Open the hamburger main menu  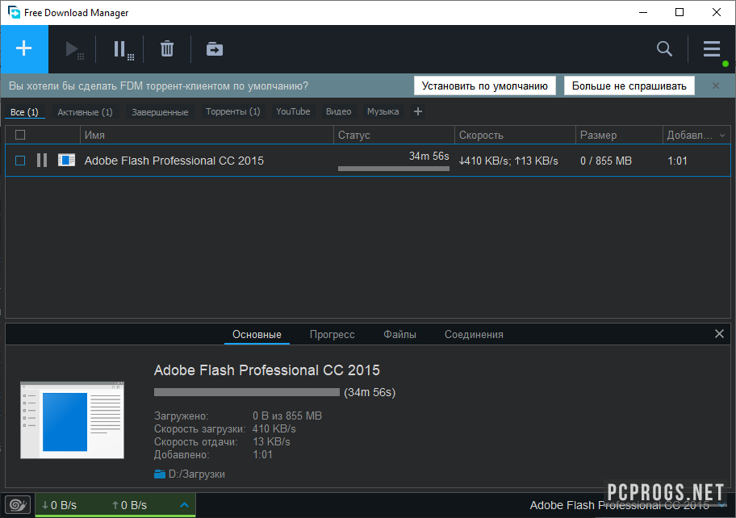[x=711, y=49]
